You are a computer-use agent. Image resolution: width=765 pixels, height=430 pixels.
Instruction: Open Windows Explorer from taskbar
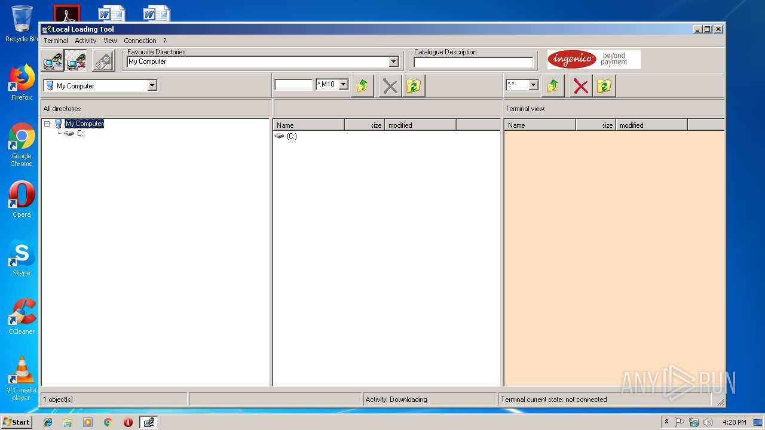(68, 422)
